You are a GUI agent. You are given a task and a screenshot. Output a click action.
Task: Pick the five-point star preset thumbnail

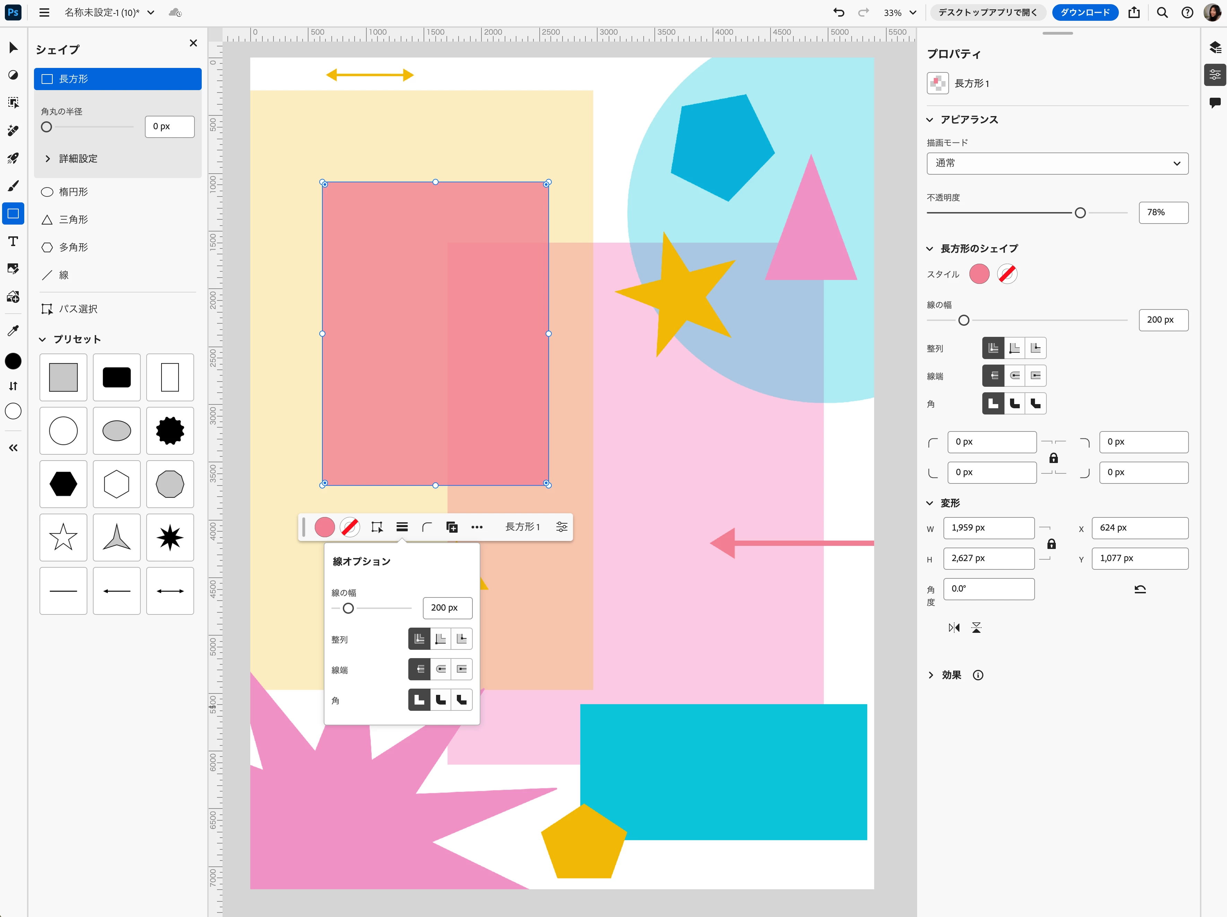tap(63, 537)
